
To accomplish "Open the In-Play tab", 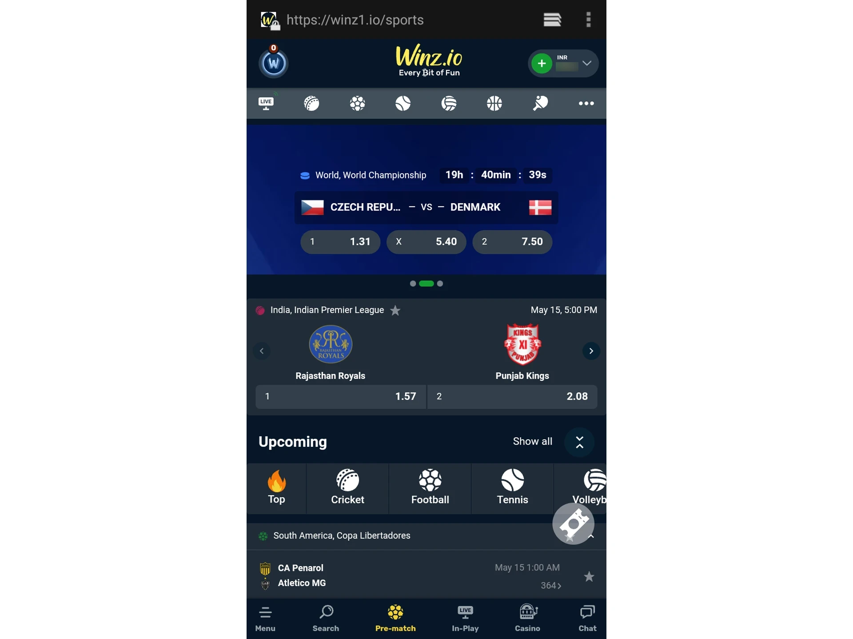I will pos(465,618).
